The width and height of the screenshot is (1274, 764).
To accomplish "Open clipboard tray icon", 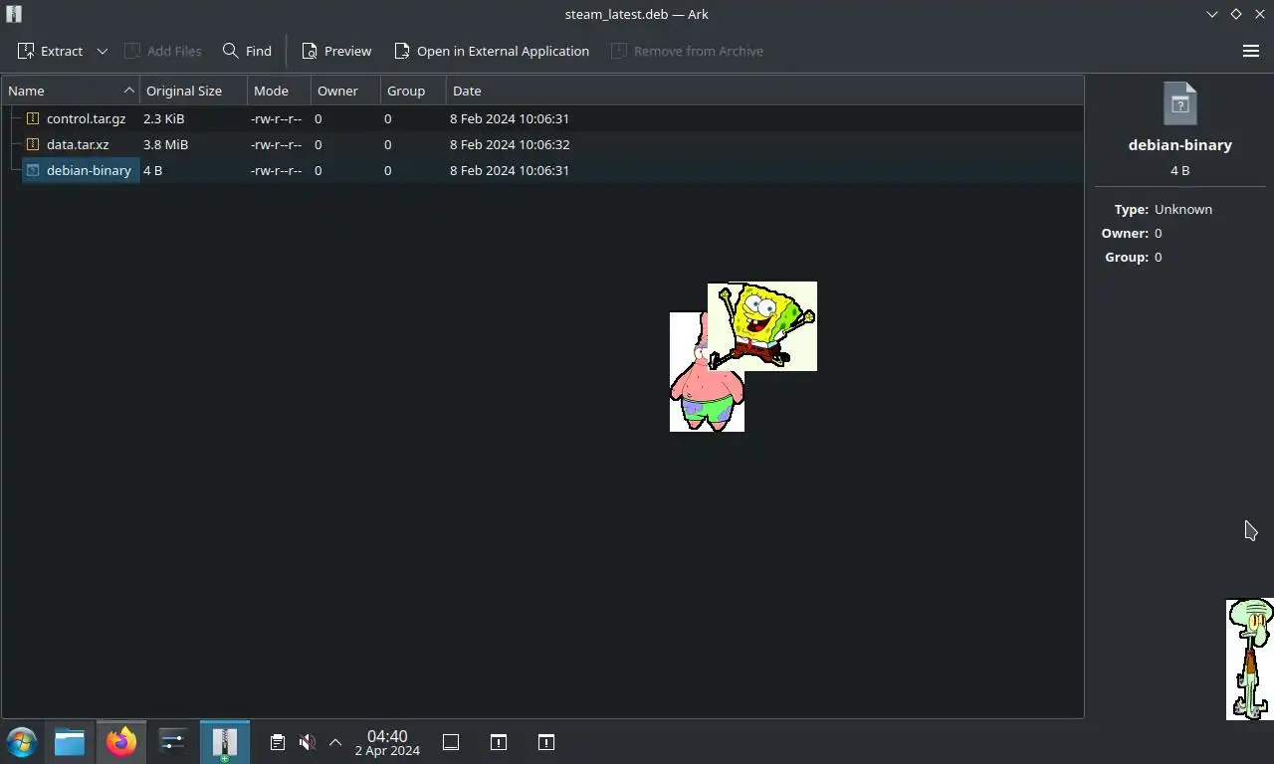I will click(278, 742).
